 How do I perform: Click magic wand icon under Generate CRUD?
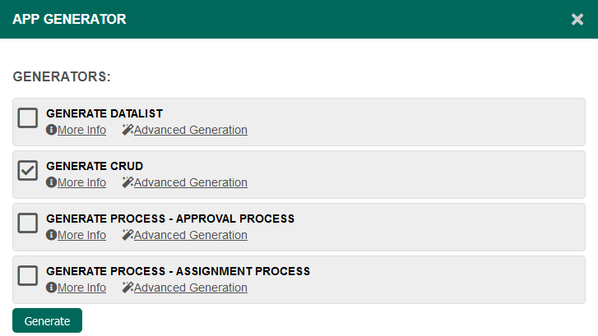[127, 182]
